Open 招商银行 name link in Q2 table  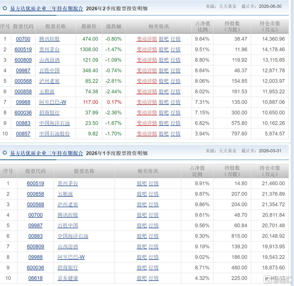(49, 112)
